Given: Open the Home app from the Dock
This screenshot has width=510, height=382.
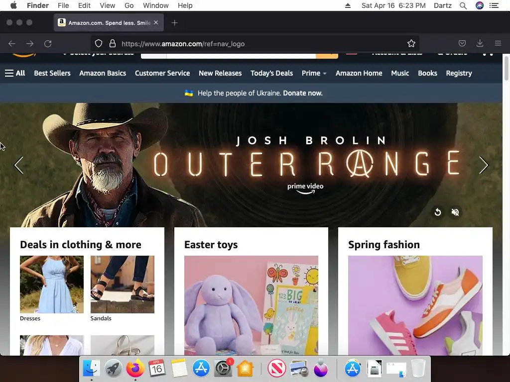Looking at the screenshot, I should (245, 369).
